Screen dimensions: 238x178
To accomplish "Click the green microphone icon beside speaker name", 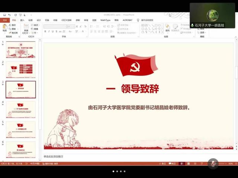I will coord(192,25).
